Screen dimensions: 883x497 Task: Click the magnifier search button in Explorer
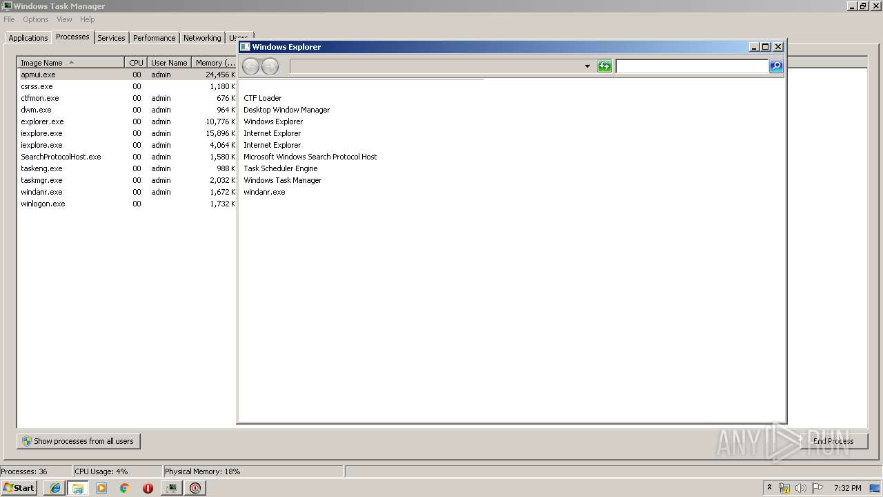776,66
